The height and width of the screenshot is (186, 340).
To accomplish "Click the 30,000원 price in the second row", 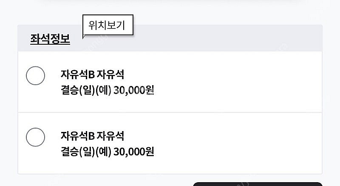I will tap(133, 152).
